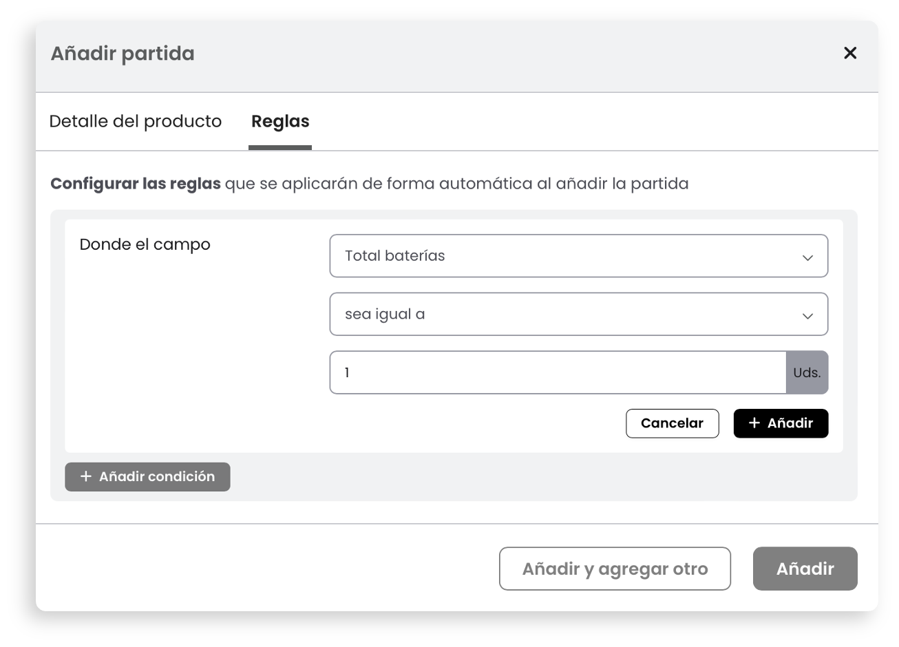Click the gray Añadir footer button
Image resolution: width=899 pixels, height=647 pixels.
[x=805, y=569]
